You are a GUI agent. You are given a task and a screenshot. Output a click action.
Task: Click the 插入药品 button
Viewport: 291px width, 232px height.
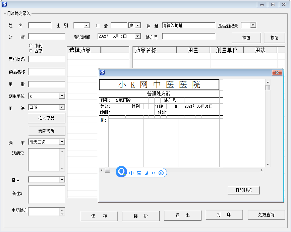pyautogui.click(x=47, y=118)
